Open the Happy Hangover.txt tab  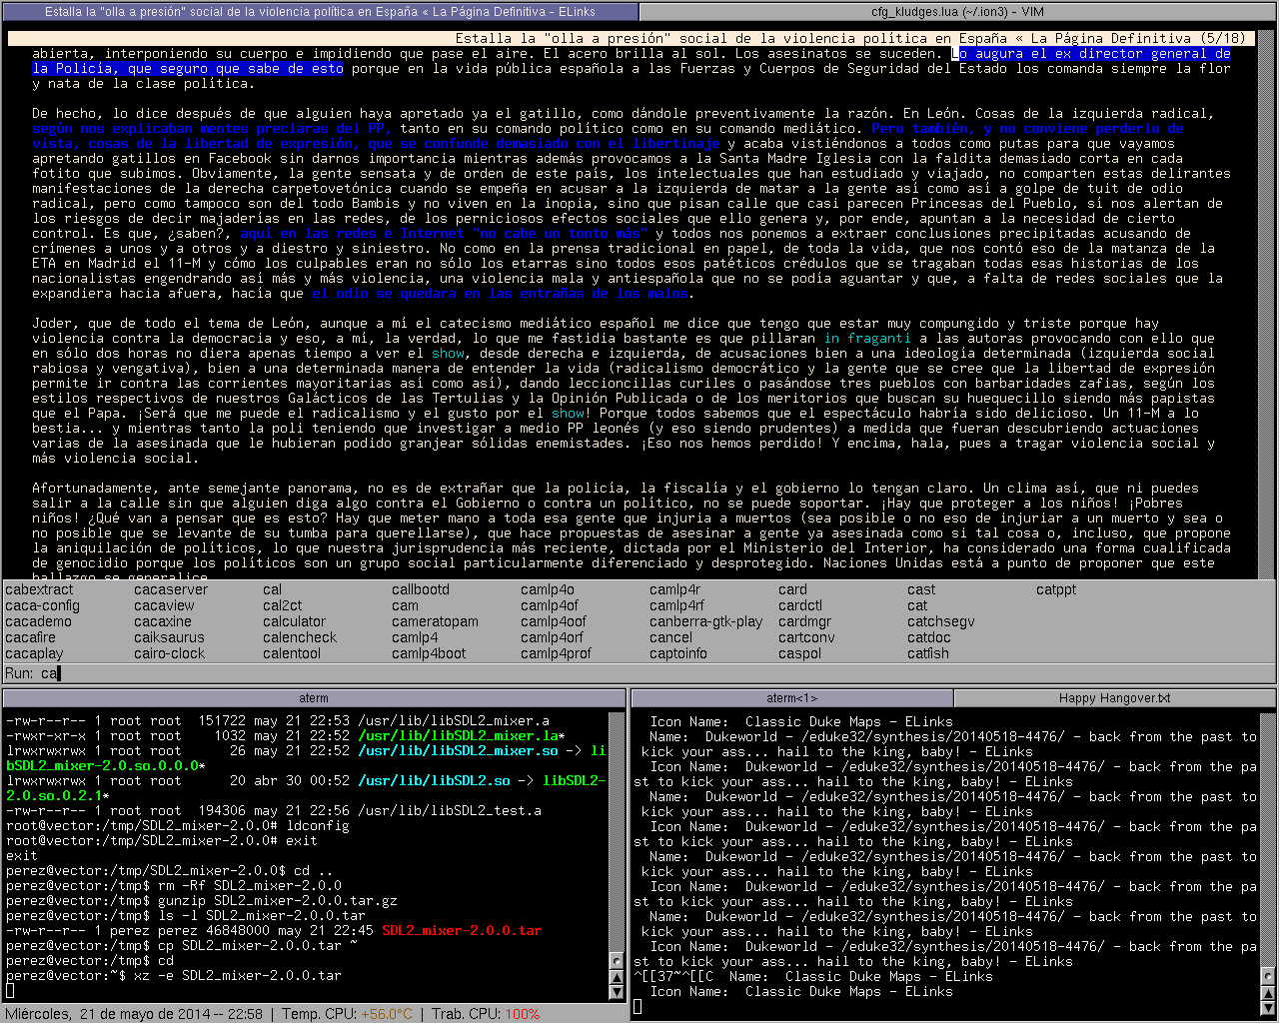pyautogui.click(x=1114, y=697)
